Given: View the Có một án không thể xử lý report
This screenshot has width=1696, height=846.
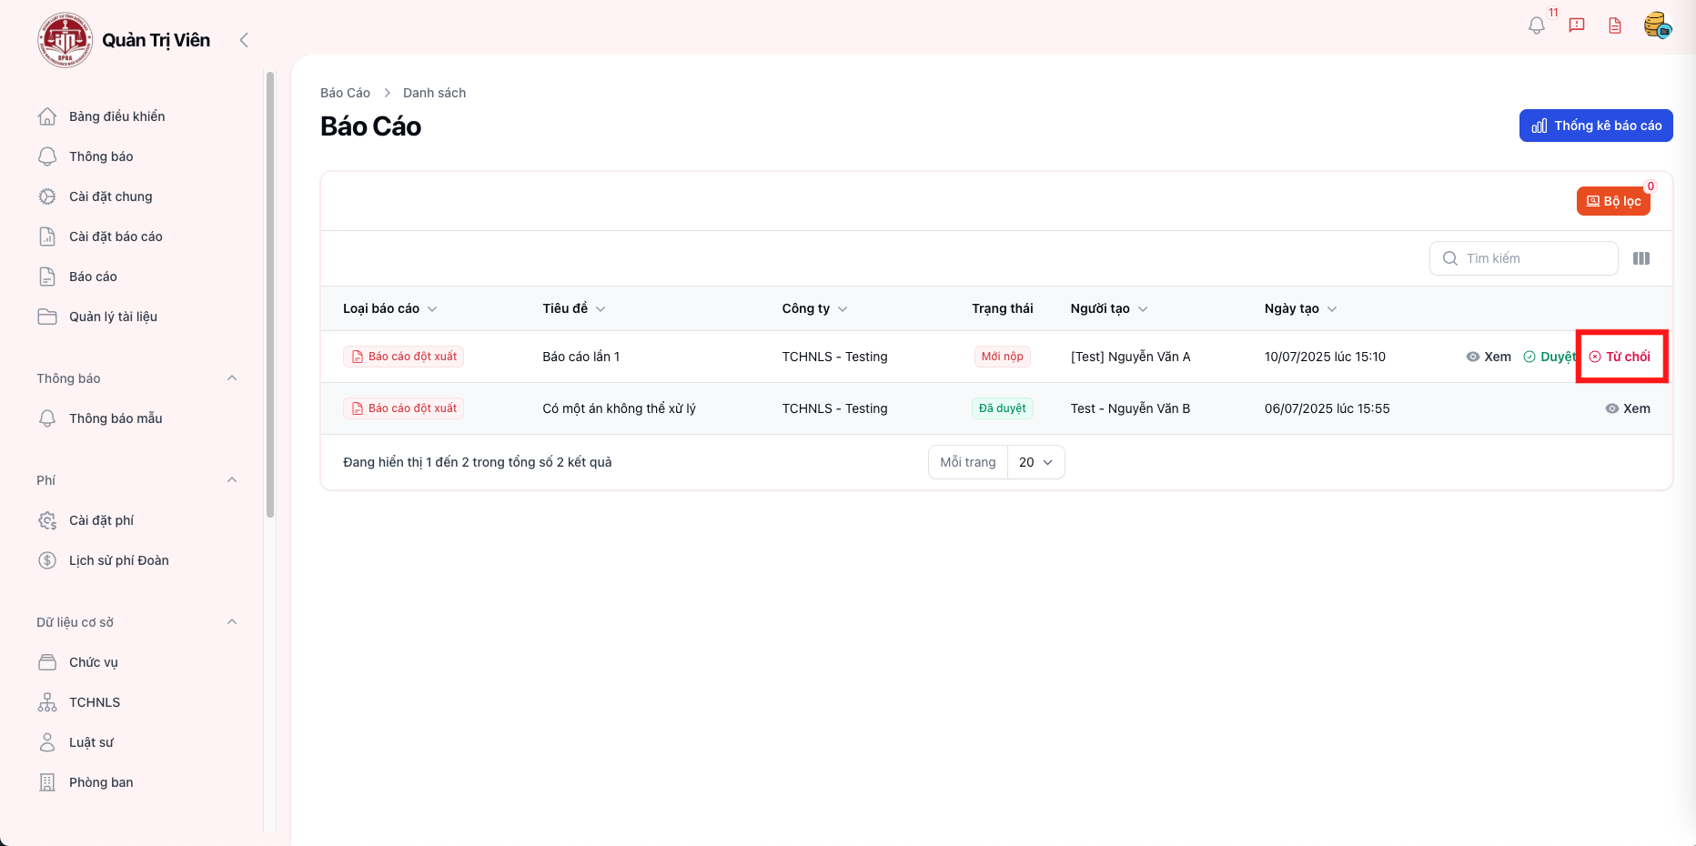Looking at the screenshot, I should coord(1628,408).
